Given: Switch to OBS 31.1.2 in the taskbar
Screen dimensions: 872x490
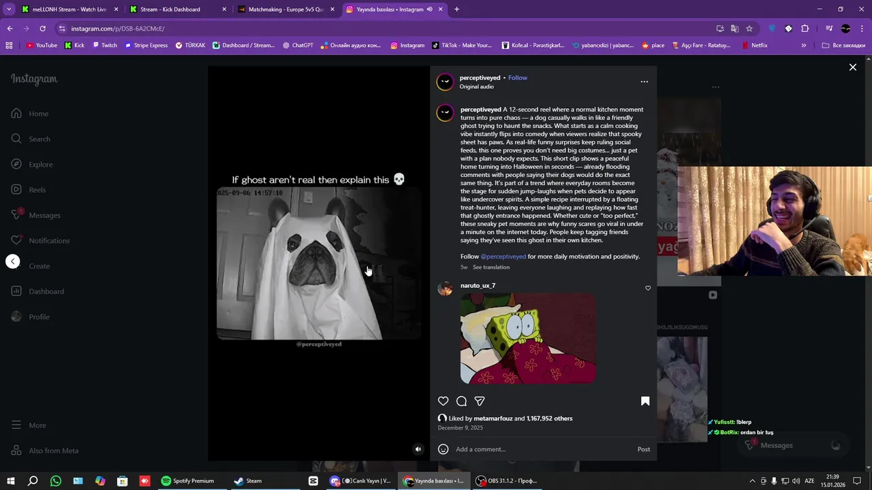Looking at the screenshot, I should pyautogui.click(x=506, y=481).
